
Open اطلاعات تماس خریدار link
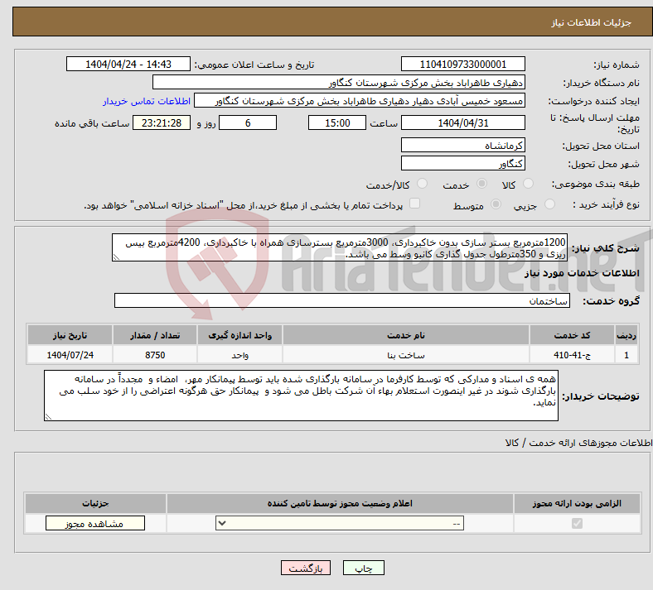[x=147, y=101]
